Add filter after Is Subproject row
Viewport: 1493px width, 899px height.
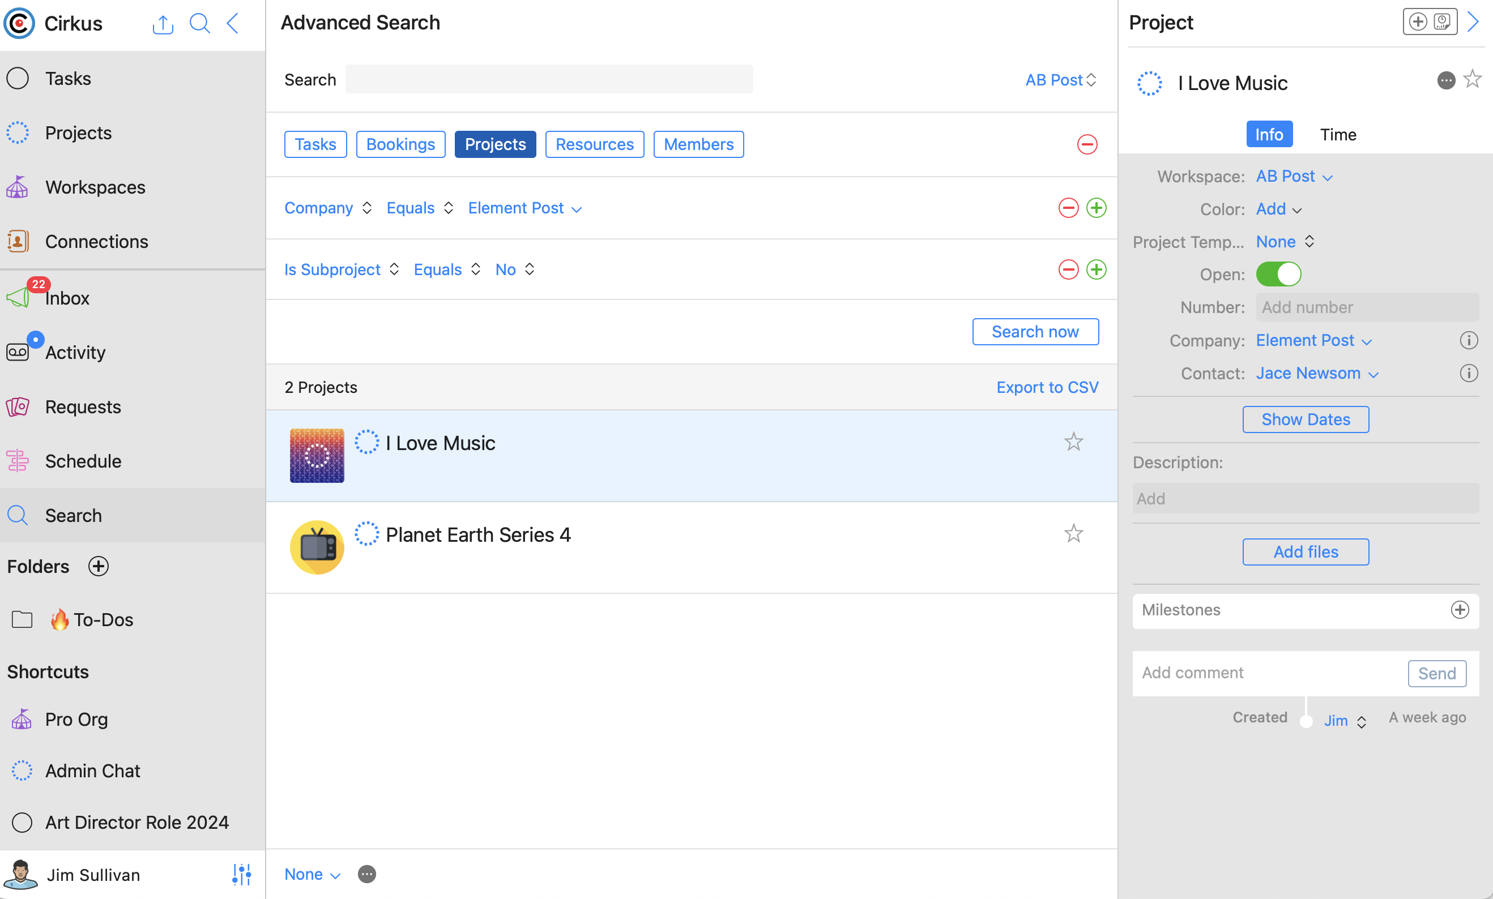tap(1096, 269)
